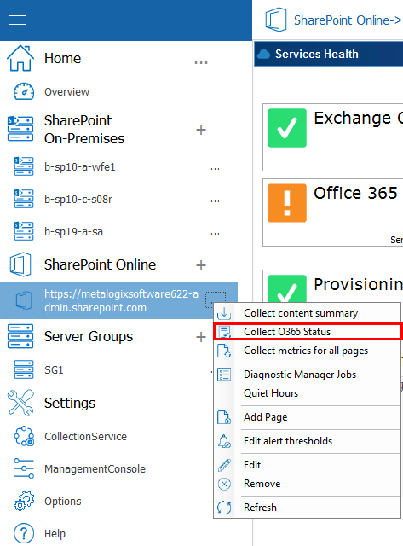The width and height of the screenshot is (403, 546).
Task: Select the b-sp19-a-sa server
Action: [x=74, y=231]
